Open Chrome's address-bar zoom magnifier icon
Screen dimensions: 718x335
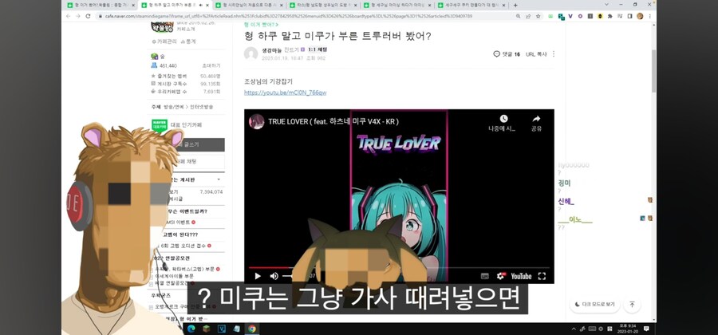click(518, 16)
